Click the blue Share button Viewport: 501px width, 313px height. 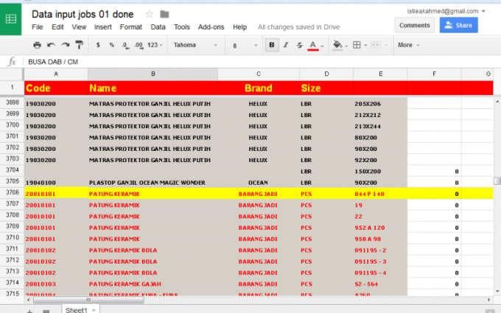458,25
